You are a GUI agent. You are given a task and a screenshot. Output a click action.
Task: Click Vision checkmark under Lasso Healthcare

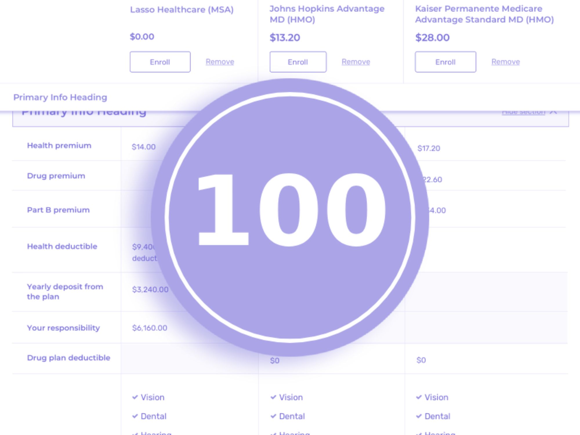click(x=135, y=397)
